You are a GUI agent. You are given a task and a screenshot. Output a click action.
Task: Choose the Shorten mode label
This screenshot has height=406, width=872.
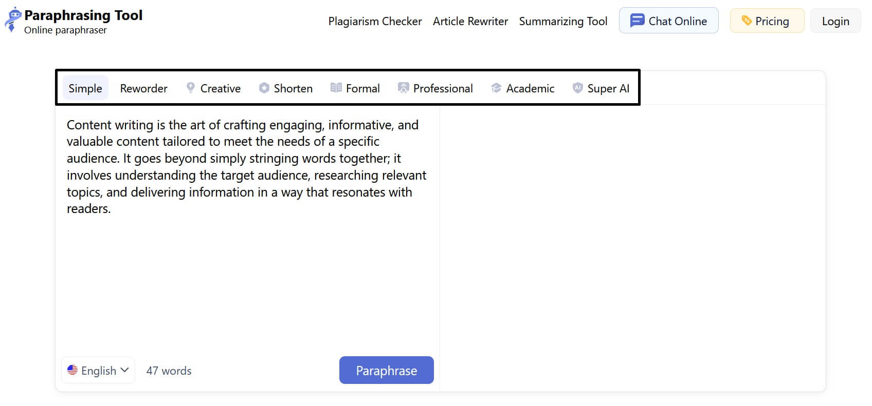point(293,88)
